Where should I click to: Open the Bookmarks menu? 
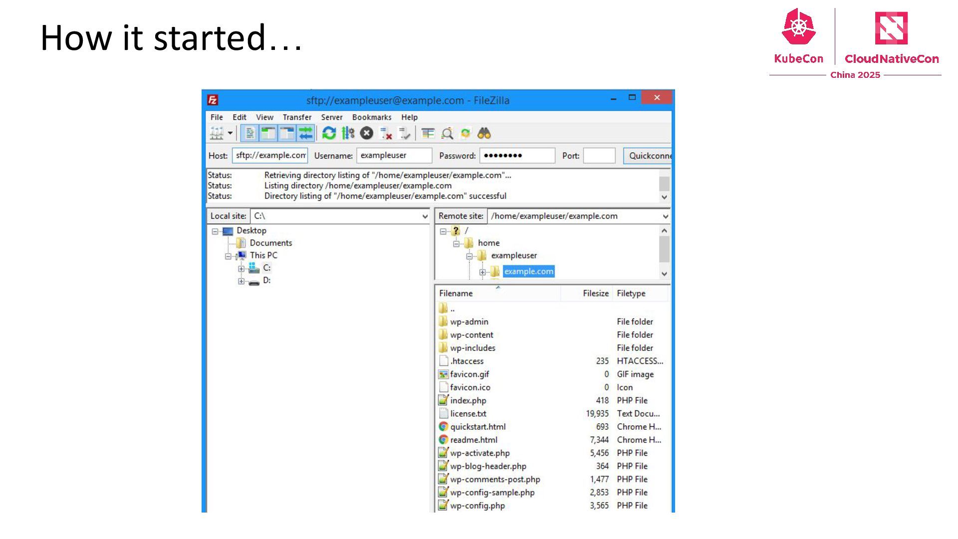coord(372,117)
